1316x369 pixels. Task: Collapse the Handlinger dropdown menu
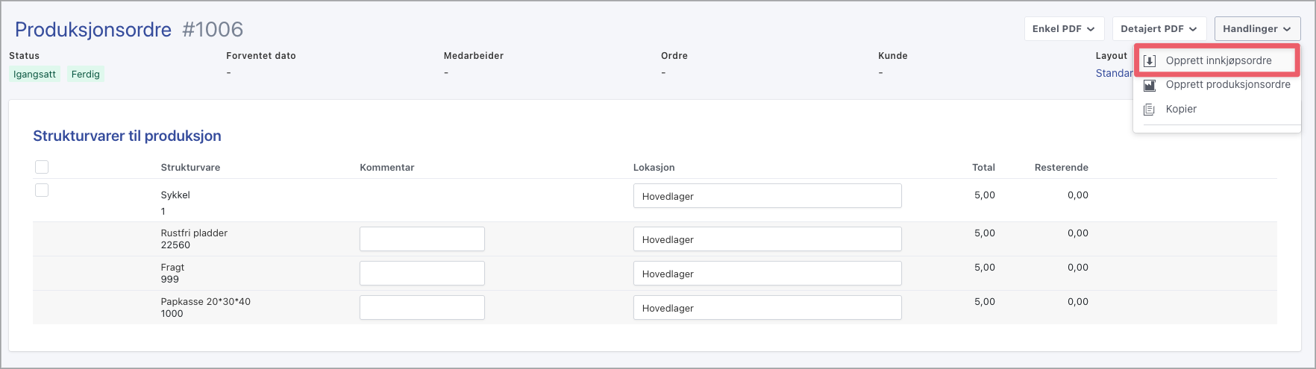point(1257,29)
